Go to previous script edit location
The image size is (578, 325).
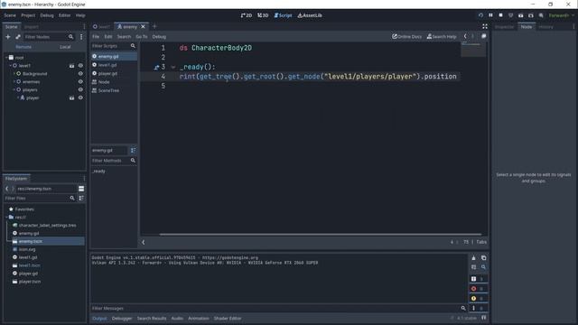(x=465, y=36)
